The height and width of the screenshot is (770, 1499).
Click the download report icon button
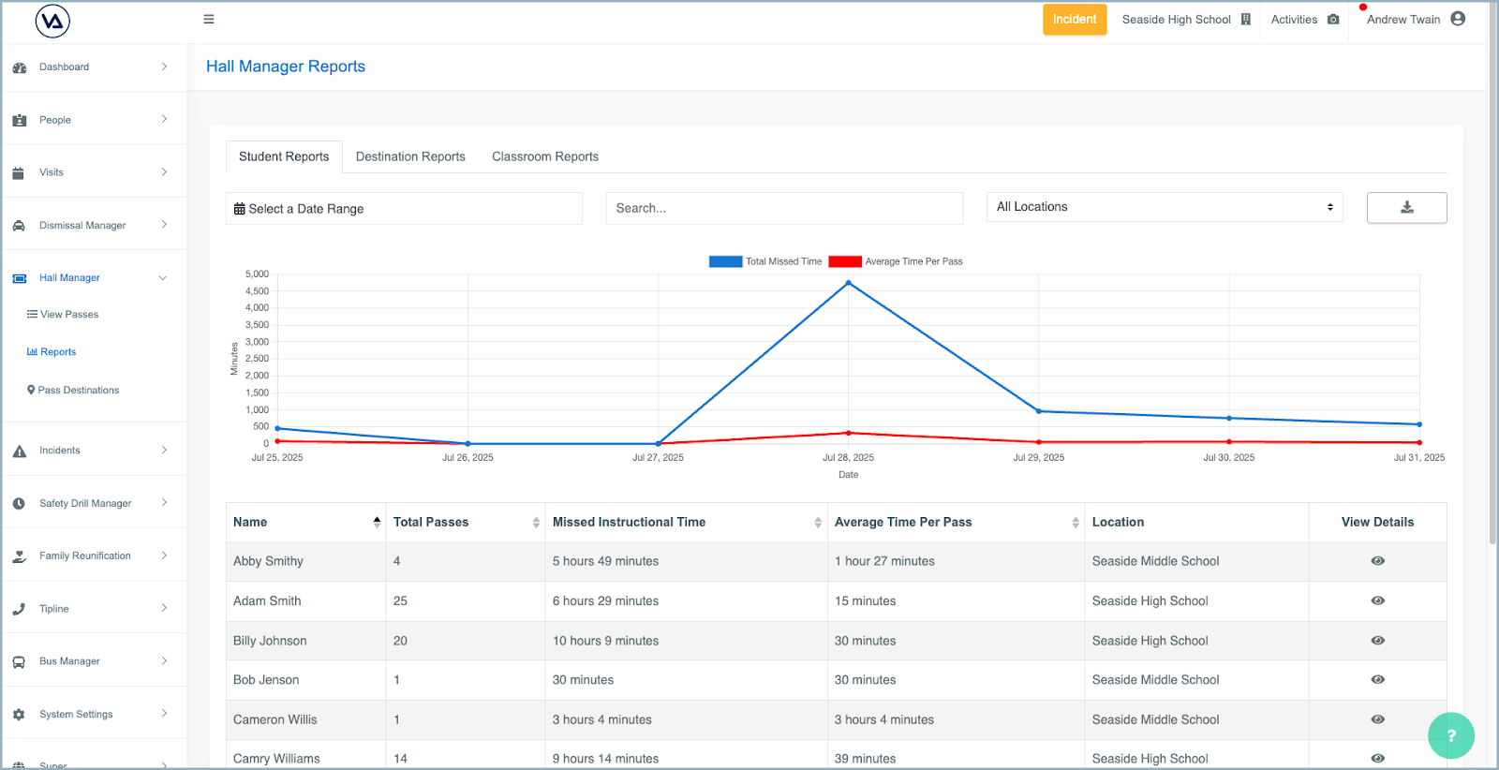coord(1406,208)
